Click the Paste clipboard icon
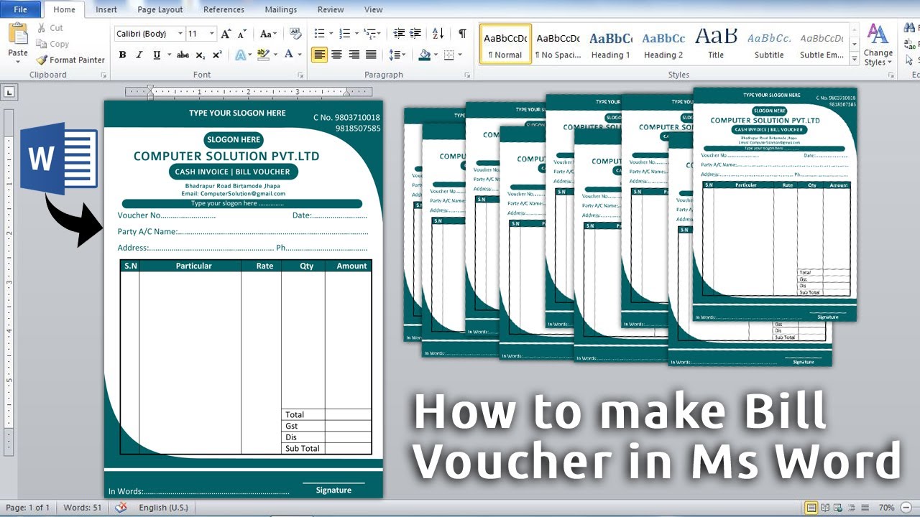Screen dimensions: 920x517 [17, 34]
